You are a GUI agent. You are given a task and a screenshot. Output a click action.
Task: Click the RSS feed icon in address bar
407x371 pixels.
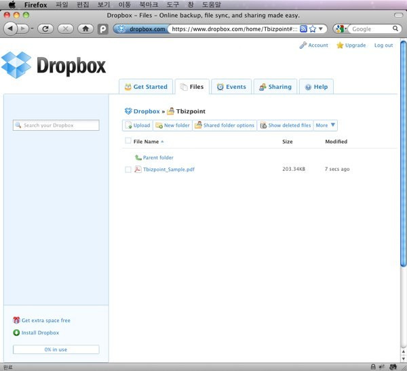303,28
